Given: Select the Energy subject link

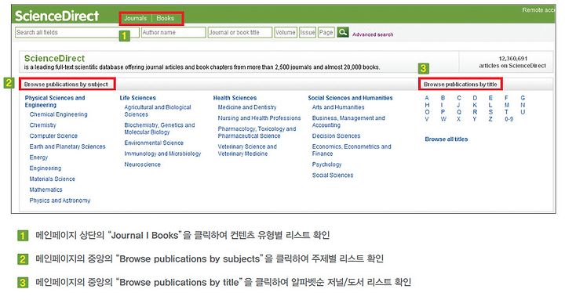Looking at the screenshot, I should (38, 157).
